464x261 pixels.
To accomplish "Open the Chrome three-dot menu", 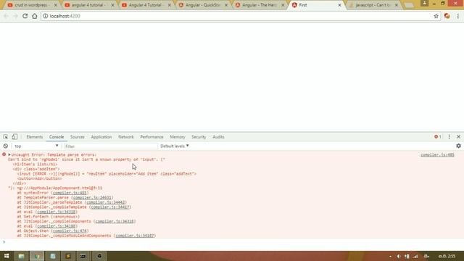I will [x=457, y=16].
